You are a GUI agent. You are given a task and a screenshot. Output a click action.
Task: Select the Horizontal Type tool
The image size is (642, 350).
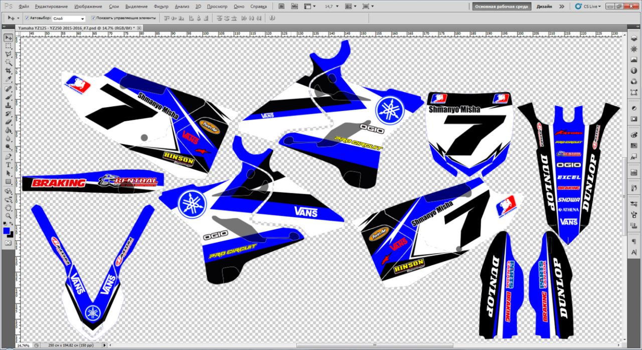9,165
